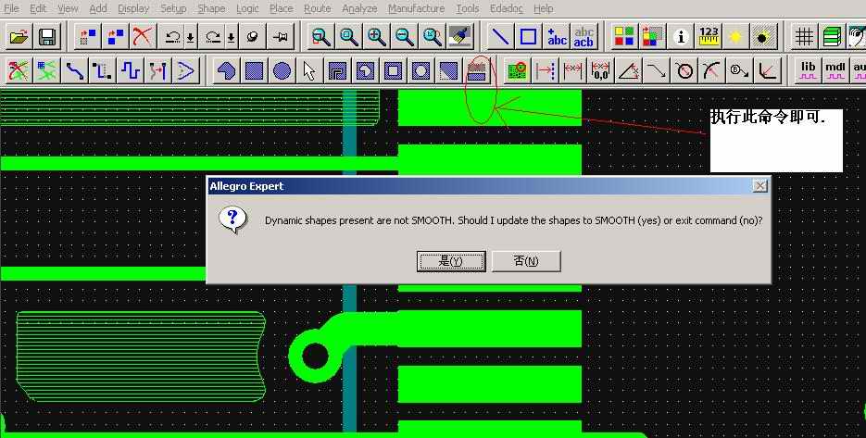
Task: Select the Datum Dimension 0,0 tool
Action: click(x=600, y=70)
